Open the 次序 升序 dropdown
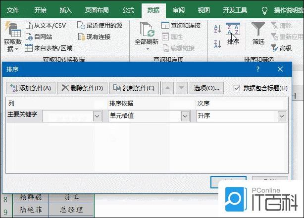 282,116
